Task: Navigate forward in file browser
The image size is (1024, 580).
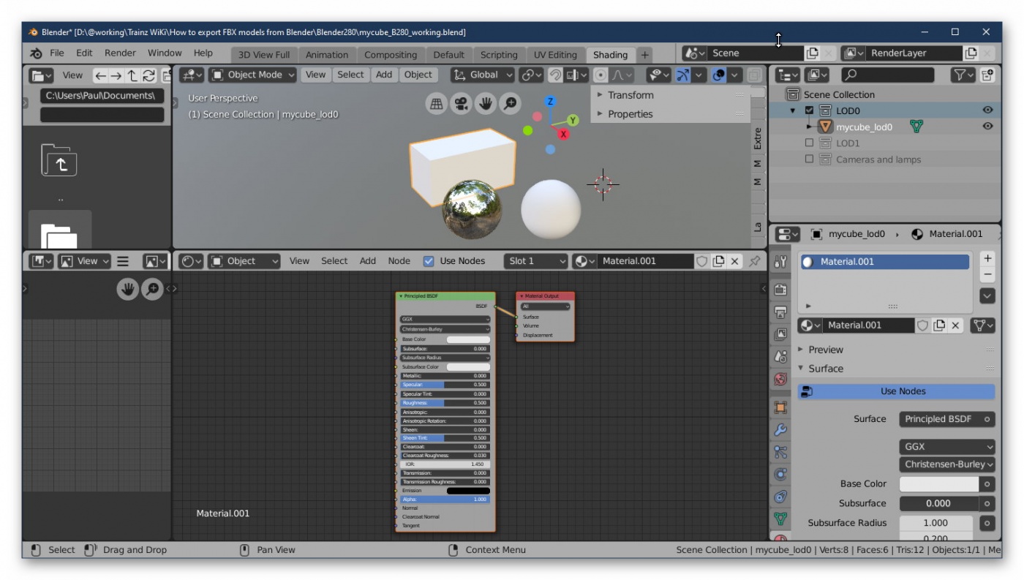Action: coord(116,75)
